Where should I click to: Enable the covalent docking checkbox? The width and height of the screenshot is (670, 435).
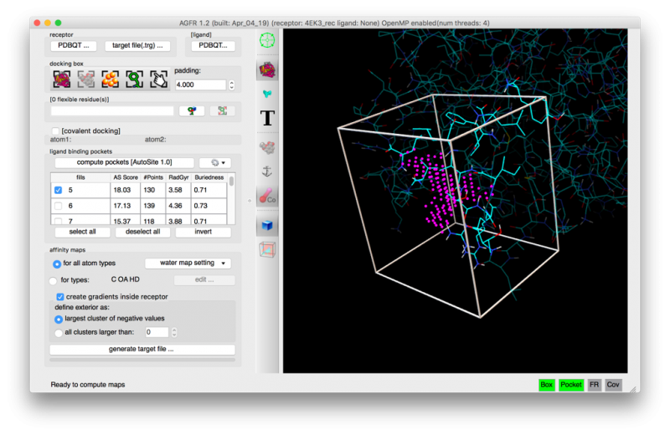click(55, 131)
